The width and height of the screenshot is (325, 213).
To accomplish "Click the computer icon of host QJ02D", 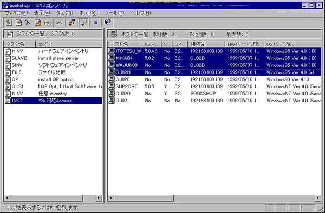I will pyautogui.click(x=112, y=94).
